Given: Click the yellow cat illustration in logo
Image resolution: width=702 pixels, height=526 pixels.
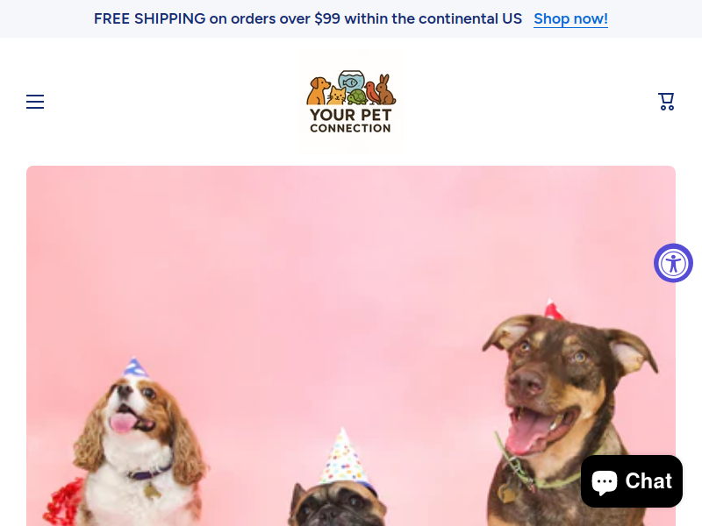Looking at the screenshot, I should (x=337, y=96).
